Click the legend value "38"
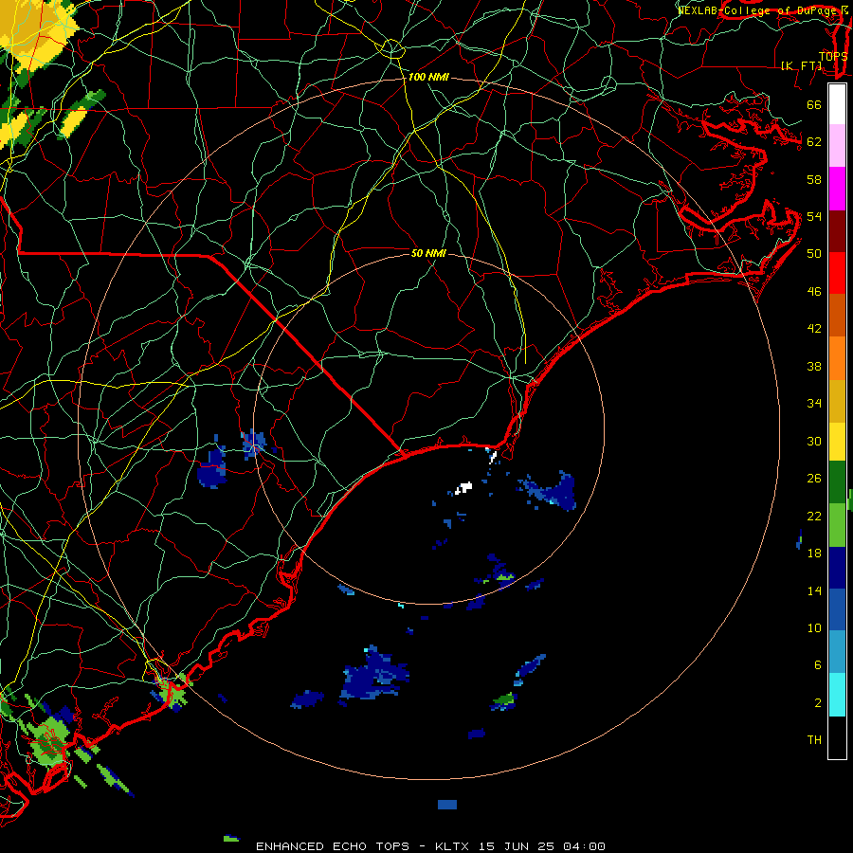 [814, 367]
